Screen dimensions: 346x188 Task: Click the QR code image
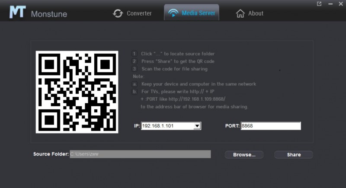(77, 92)
